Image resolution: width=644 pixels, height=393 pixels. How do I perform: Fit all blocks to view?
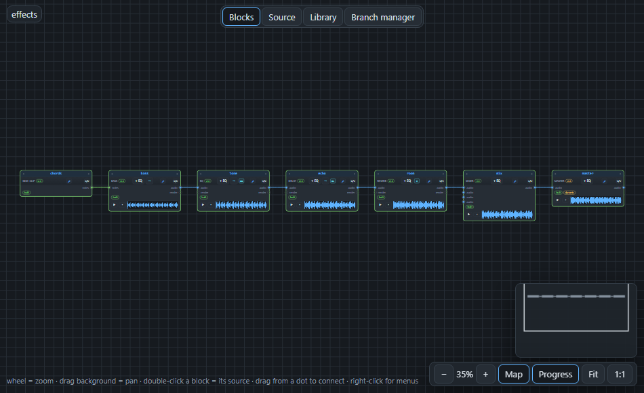pos(593,375)
